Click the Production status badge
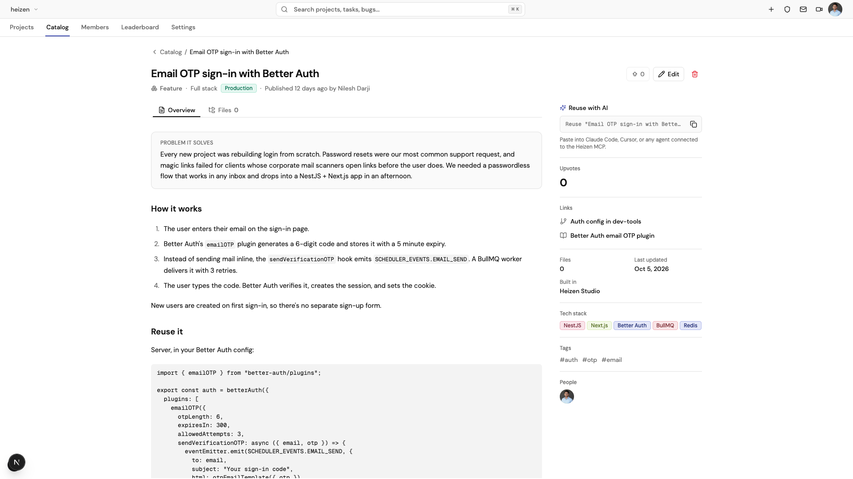 tap(239, 88)
